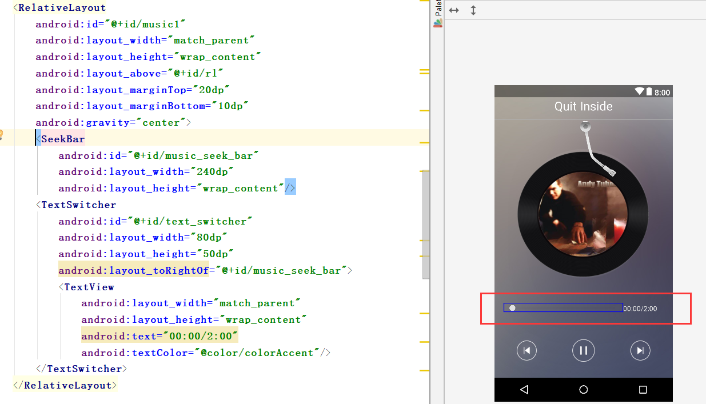The height and width of the screenshot is (404, 706).
Task: Click the 00:00/2:00 time label in preview
Action: (641, 308)
